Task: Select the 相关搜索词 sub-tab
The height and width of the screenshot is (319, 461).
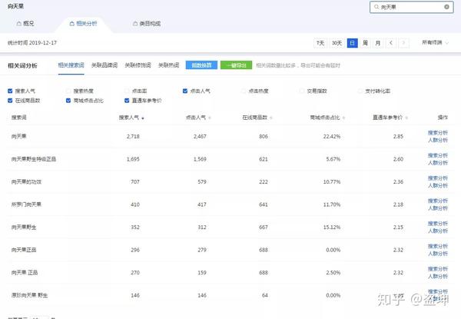Action: click(71, 65)
